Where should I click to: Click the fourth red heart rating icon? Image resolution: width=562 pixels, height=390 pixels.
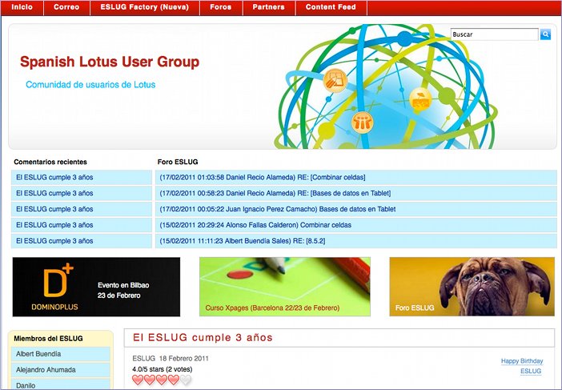[x=174, y=380]
